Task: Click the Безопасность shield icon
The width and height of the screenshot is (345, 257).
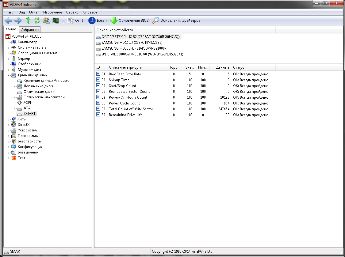Action: coord(13,141)
